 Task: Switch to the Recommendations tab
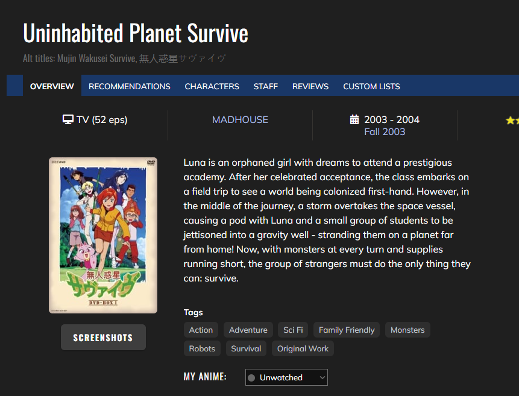[130, 86]
